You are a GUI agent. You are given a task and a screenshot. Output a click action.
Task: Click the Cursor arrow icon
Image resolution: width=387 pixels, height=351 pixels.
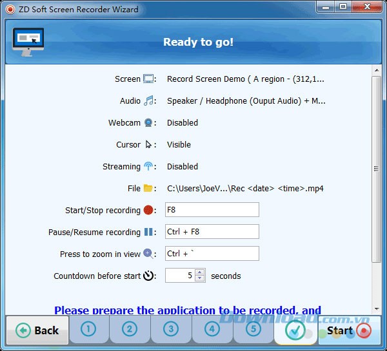point(149,145)
